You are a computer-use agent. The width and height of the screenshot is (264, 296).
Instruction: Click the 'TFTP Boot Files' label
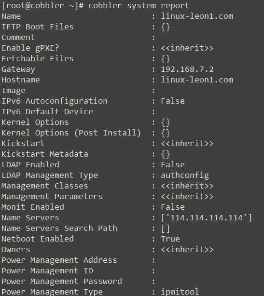38,27
